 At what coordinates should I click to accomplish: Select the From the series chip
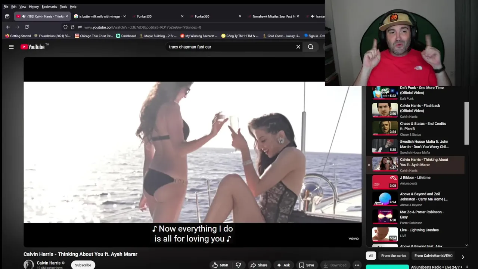[x=394, y=256]
